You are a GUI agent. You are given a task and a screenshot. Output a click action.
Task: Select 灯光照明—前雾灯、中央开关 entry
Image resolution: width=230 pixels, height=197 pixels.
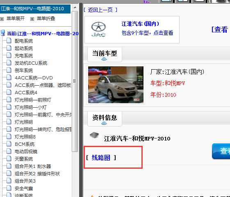(x=43, y=115)
